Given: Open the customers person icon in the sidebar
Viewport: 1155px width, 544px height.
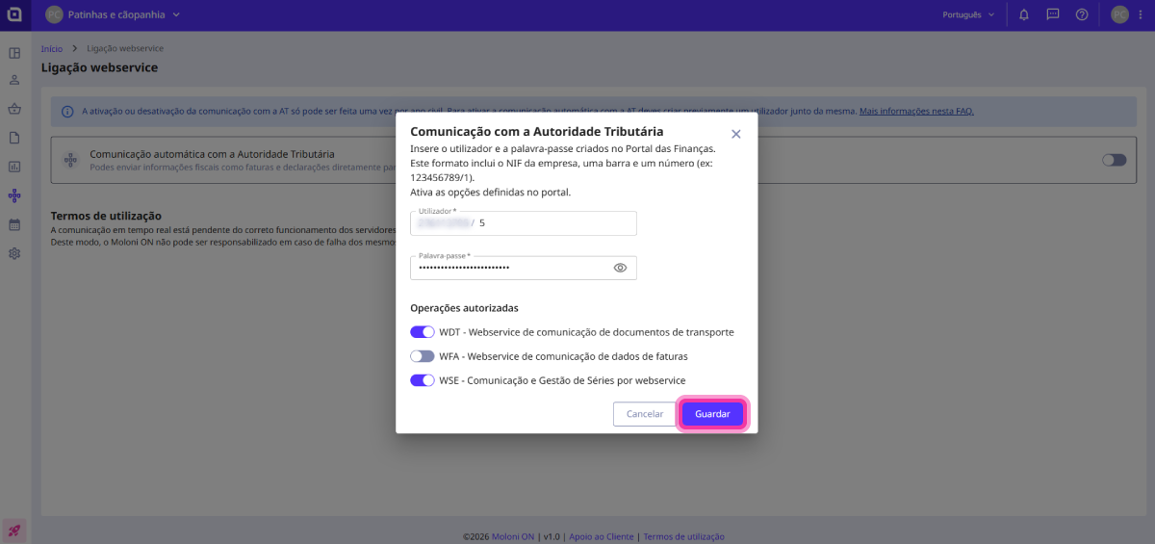Looking at the screenshot, I should (x=14, y=80).
